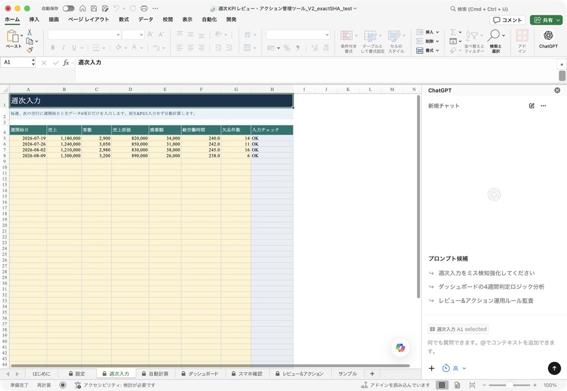Open 検索と選択 magnifier icon
The width and height of the screenshot is (567, 391).
tap(494, 36)
